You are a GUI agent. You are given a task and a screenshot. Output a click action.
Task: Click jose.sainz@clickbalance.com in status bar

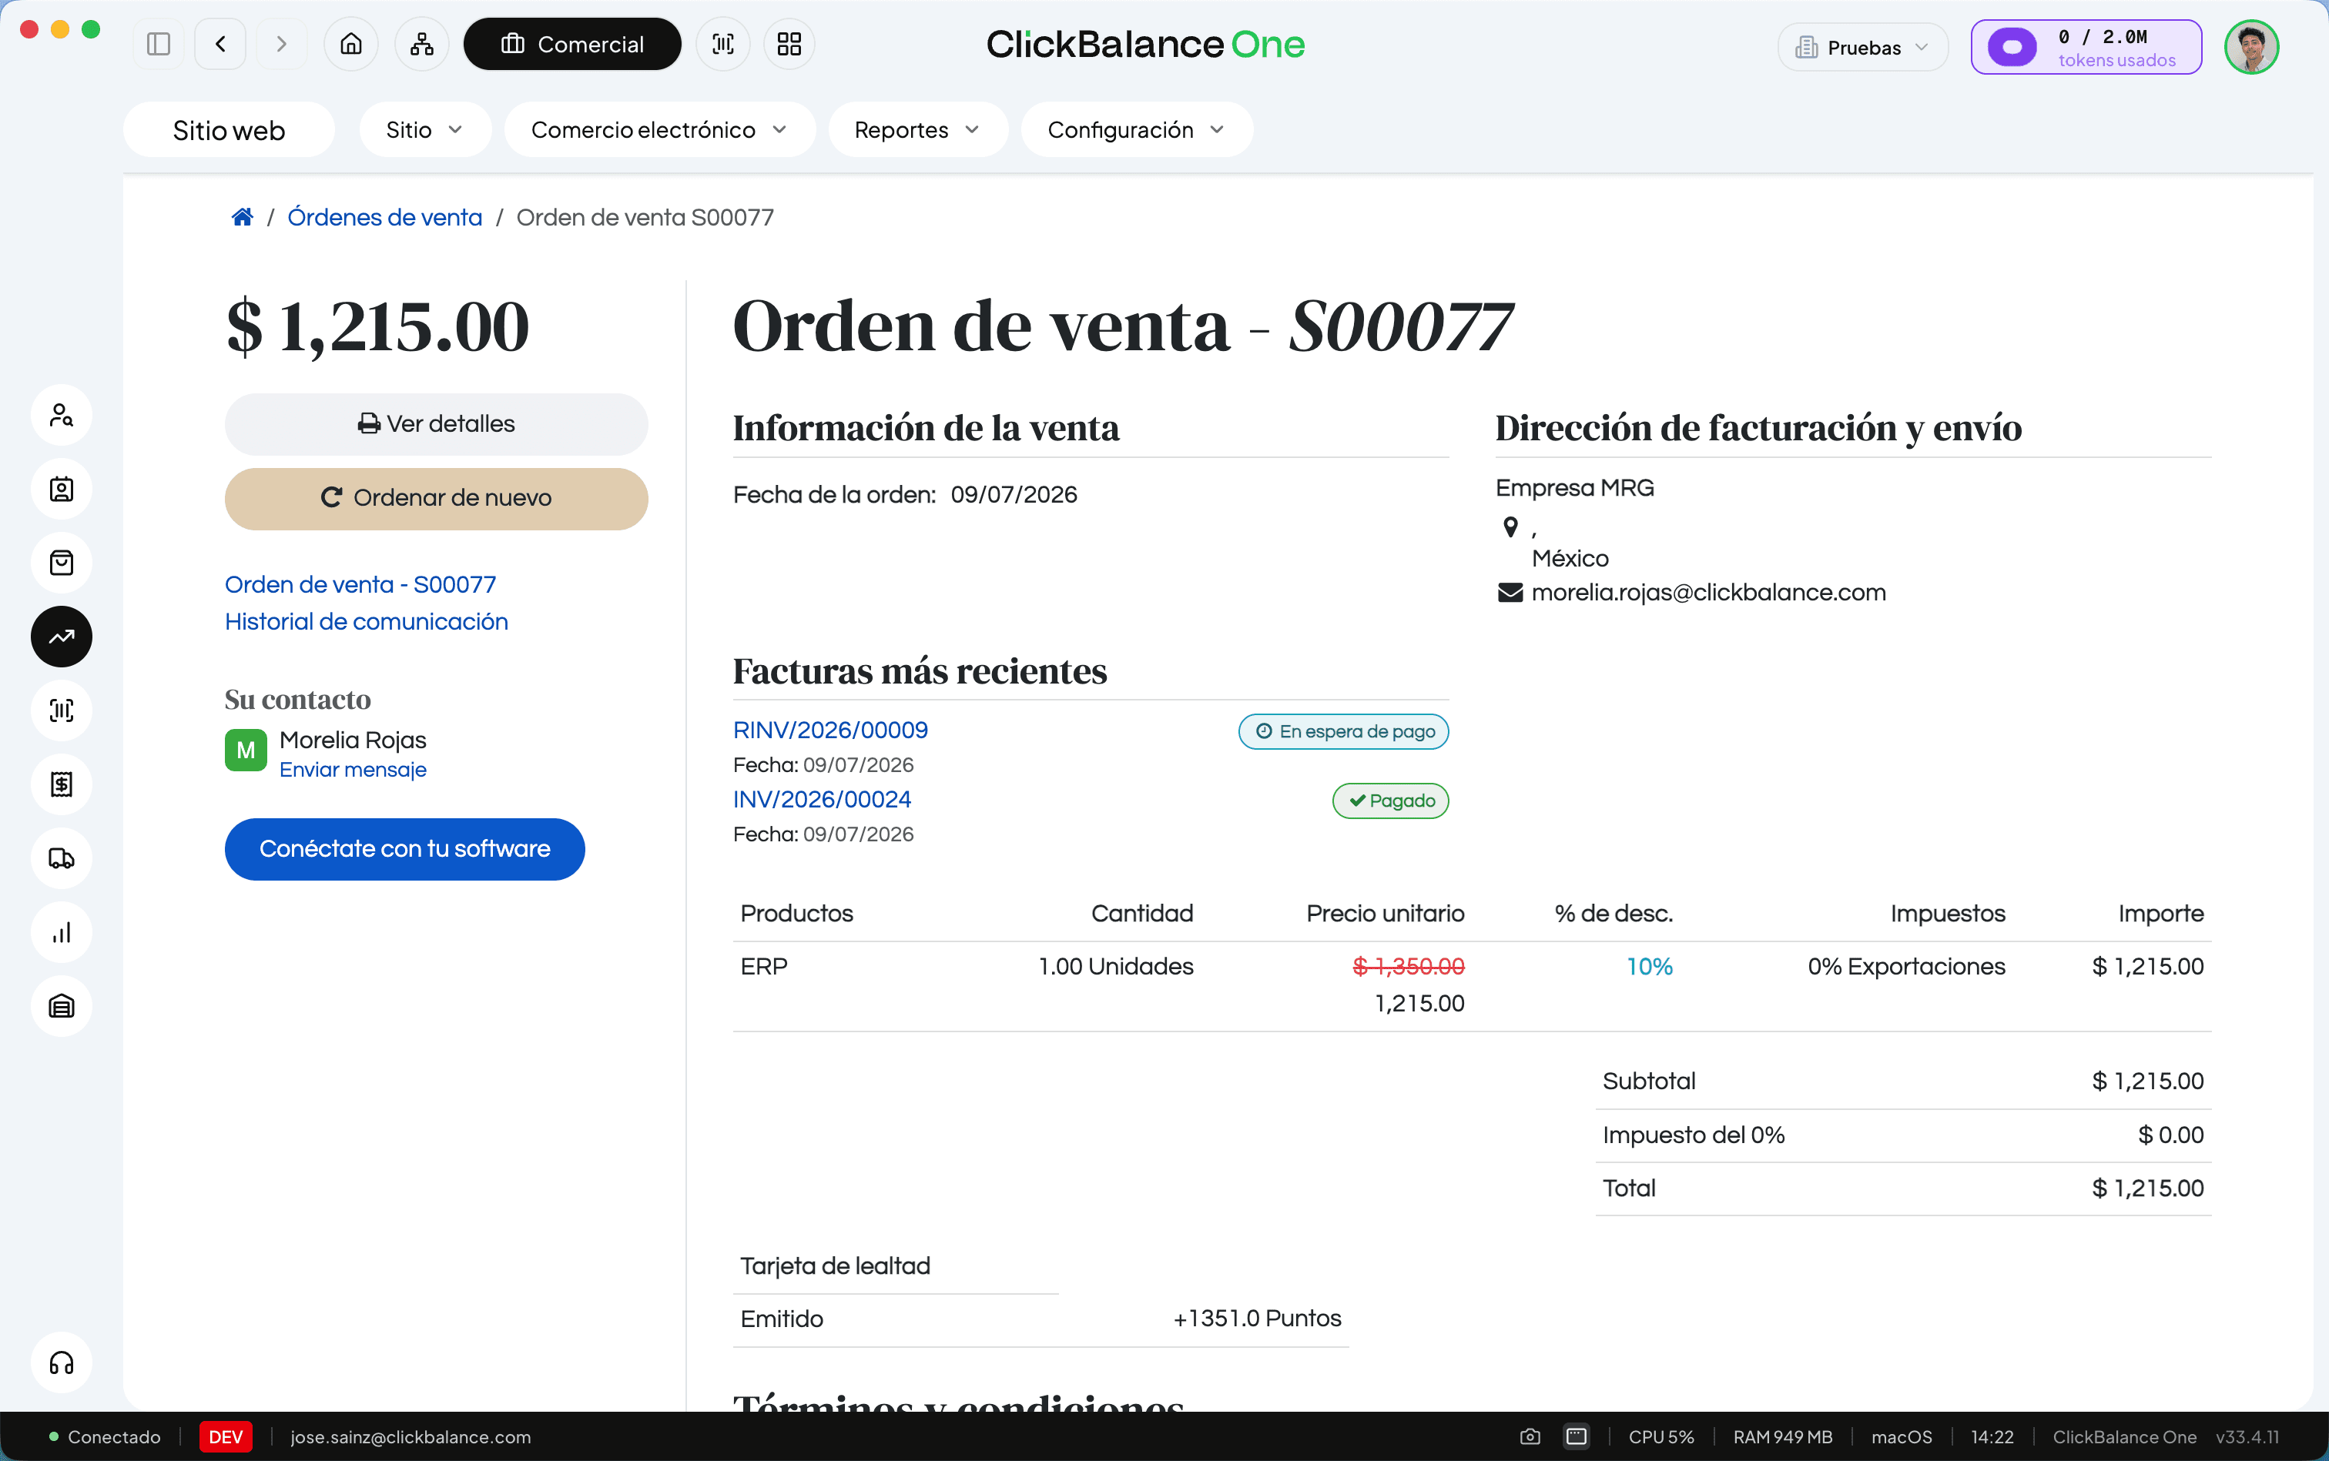point(411,1437)
